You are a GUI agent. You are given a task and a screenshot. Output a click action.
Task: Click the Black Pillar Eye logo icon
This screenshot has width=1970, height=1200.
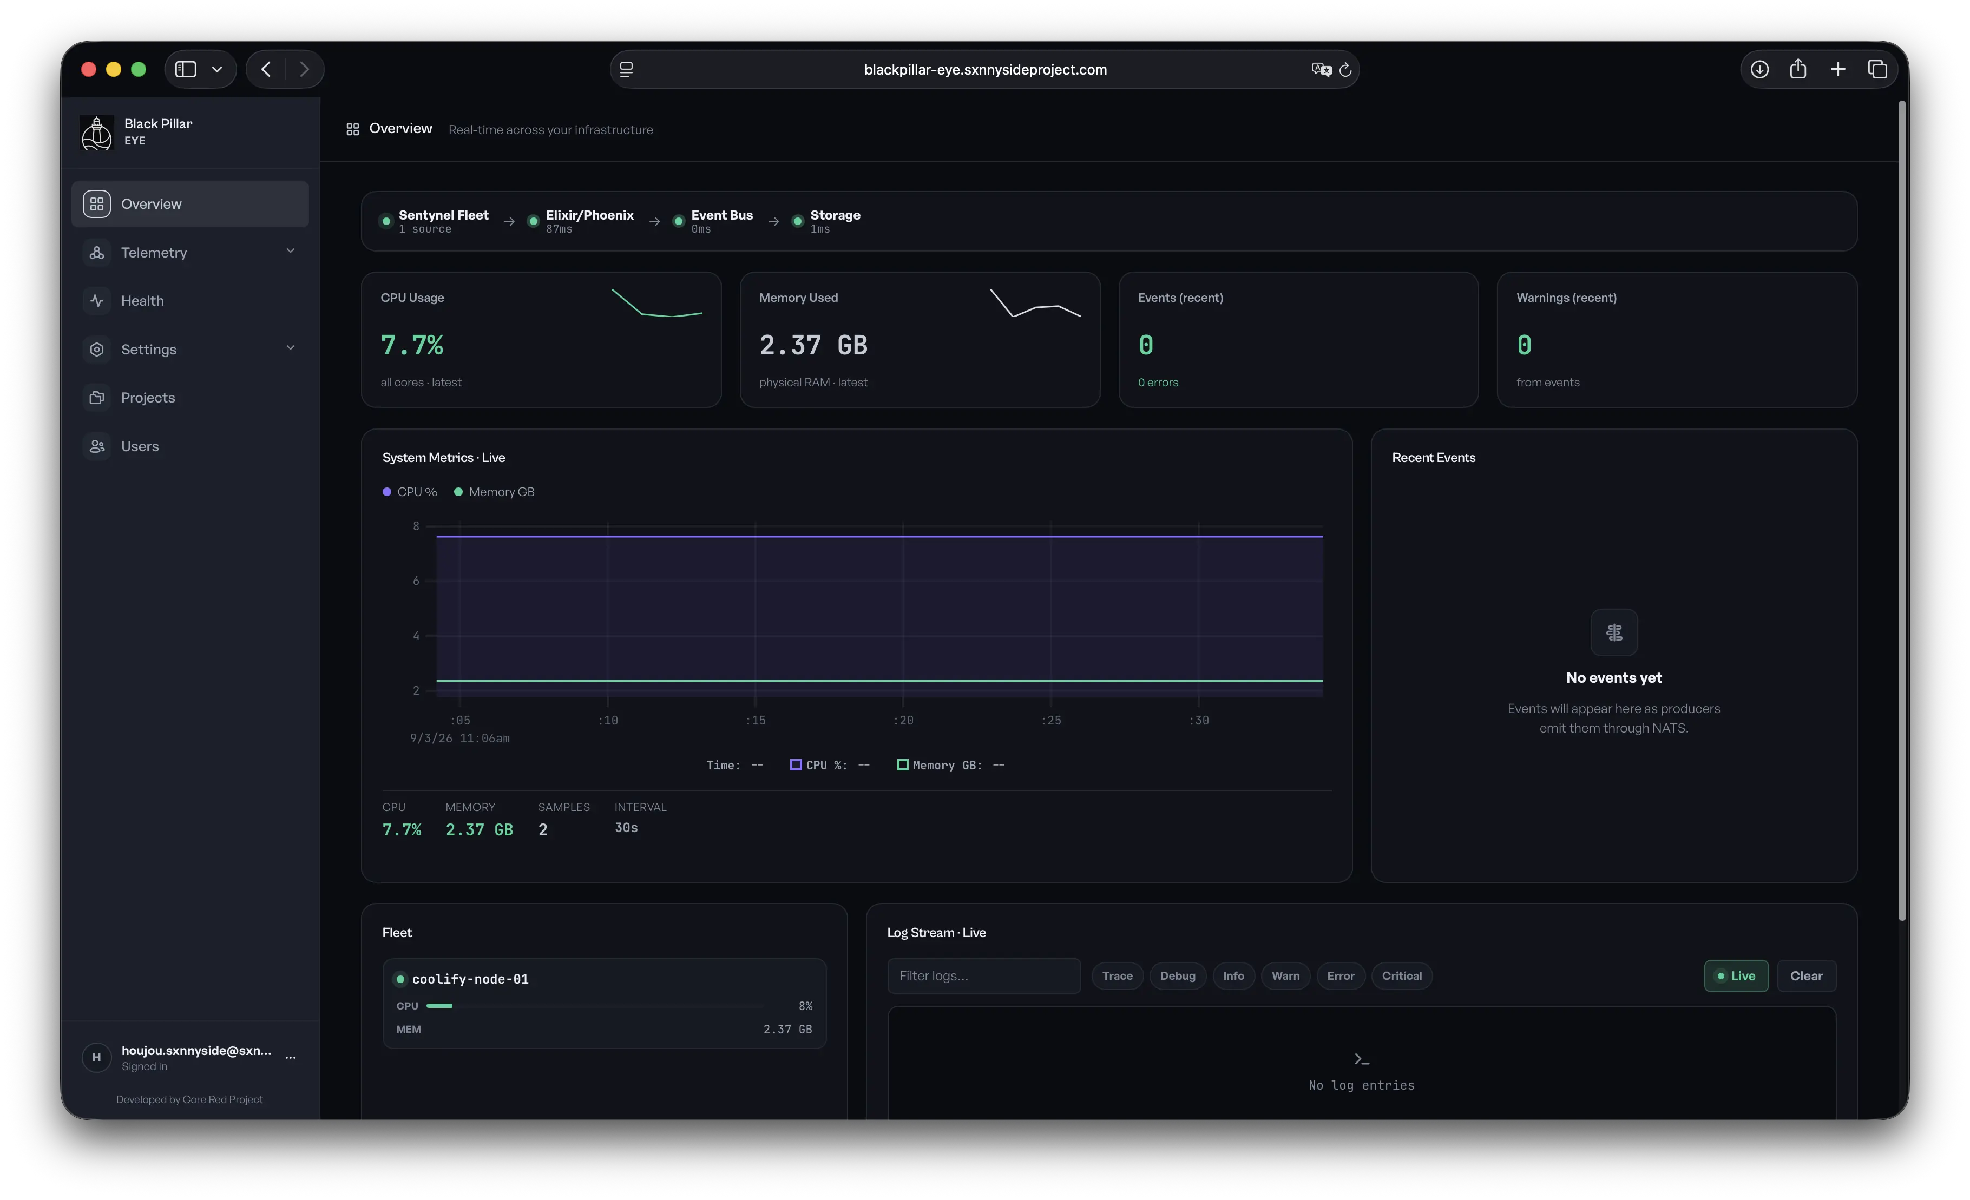coord(97,133)
